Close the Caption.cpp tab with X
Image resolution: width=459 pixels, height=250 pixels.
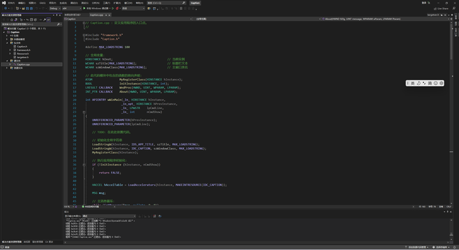click(x=110, y=15)
